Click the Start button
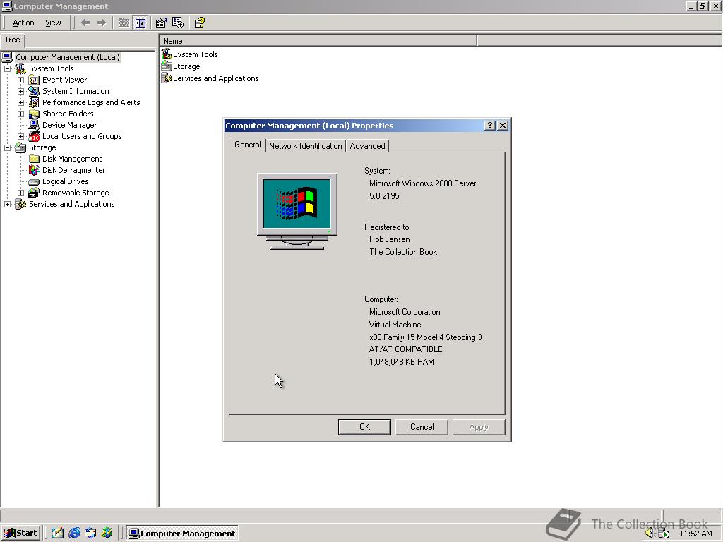Viewport: 723px width, 542px height. [x=20, y=533]
